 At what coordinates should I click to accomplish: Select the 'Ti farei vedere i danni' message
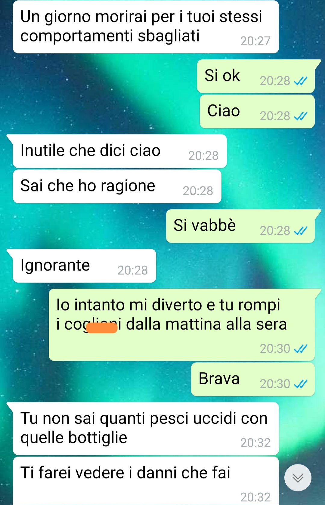pos(146,481)
